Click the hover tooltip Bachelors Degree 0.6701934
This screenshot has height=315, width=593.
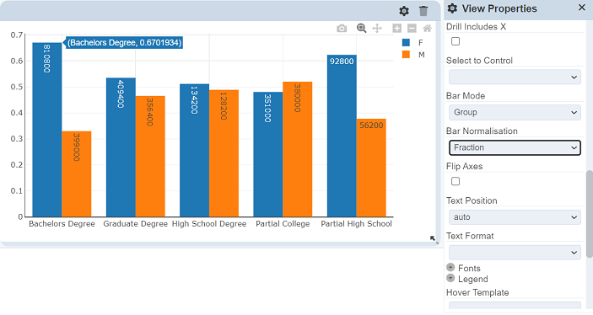point(125,43)
